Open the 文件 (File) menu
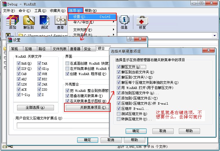The height and width of the screenshot is (151, 220). pyautogui.click(x=9, y=11)
